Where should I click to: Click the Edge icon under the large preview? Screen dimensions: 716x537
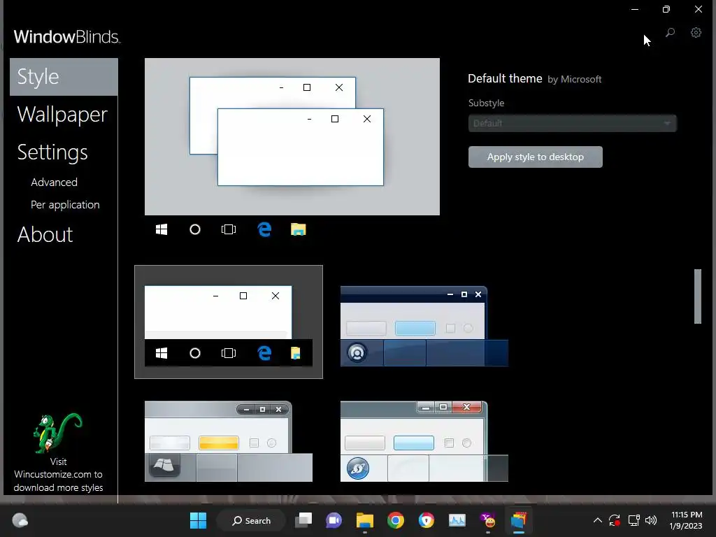(x=264, y=229)
